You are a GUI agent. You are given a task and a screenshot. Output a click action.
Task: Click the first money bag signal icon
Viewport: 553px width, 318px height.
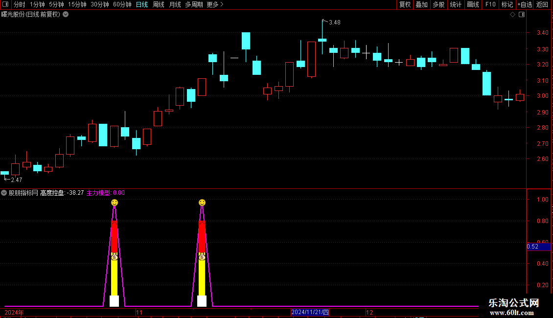coord(114,257)
